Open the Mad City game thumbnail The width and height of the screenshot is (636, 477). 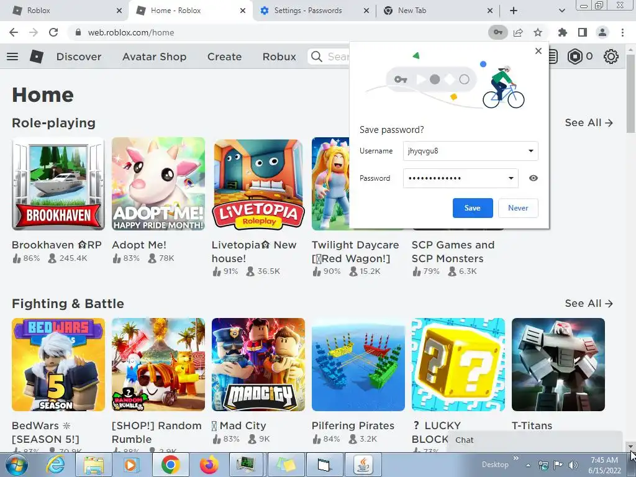coord(258,365)
